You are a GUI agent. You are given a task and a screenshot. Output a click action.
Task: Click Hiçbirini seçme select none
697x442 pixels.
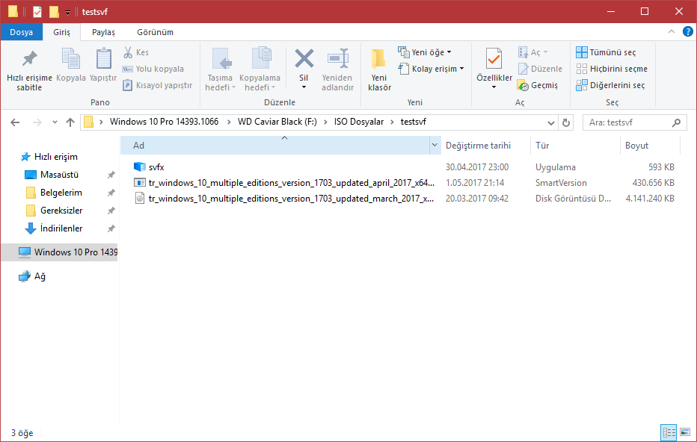click(x=612, y=69)
